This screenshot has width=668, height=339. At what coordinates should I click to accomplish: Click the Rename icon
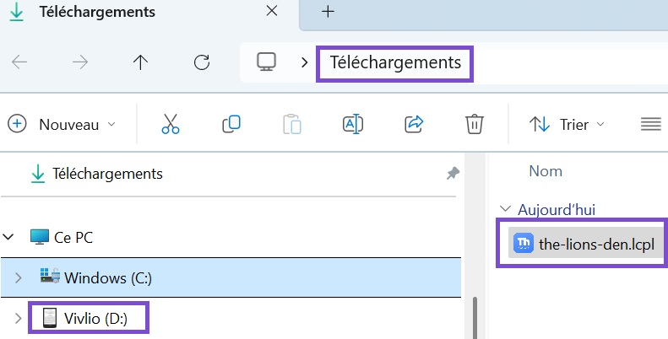coord(352,124)
